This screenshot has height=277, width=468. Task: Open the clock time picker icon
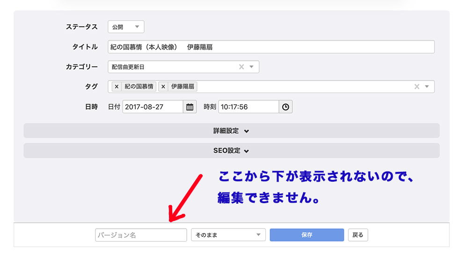point(285,107)
